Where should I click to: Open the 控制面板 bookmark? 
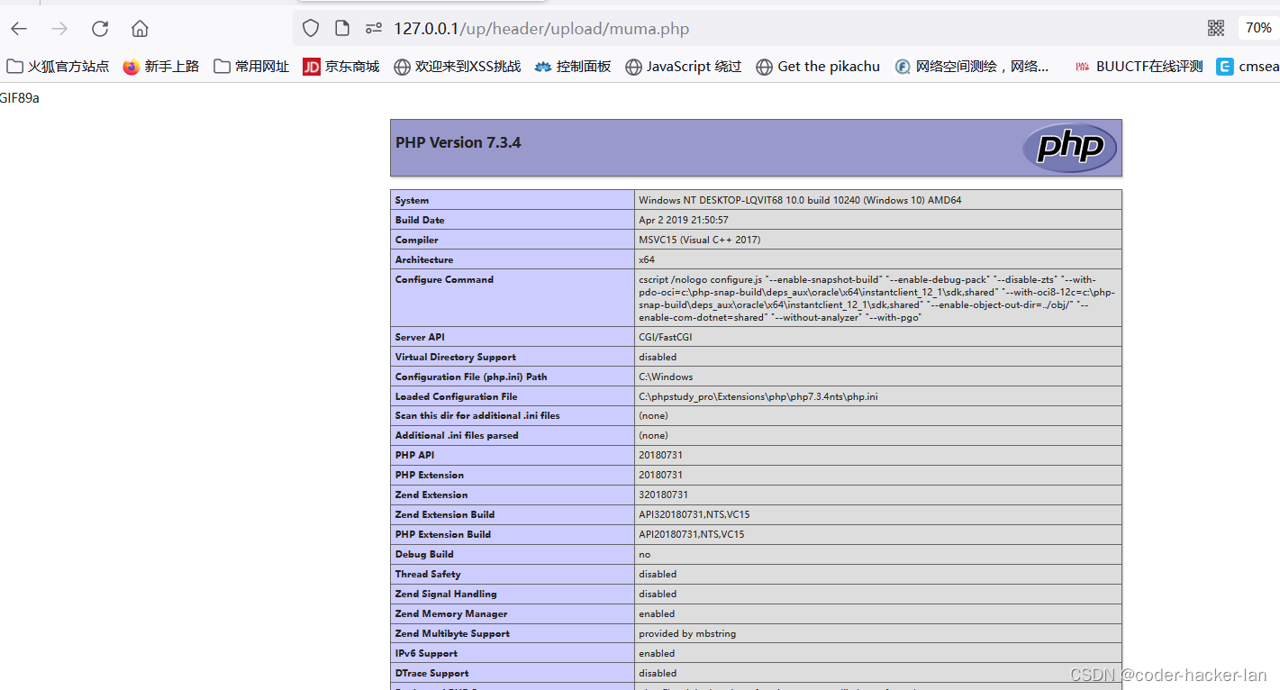[573, 66]
